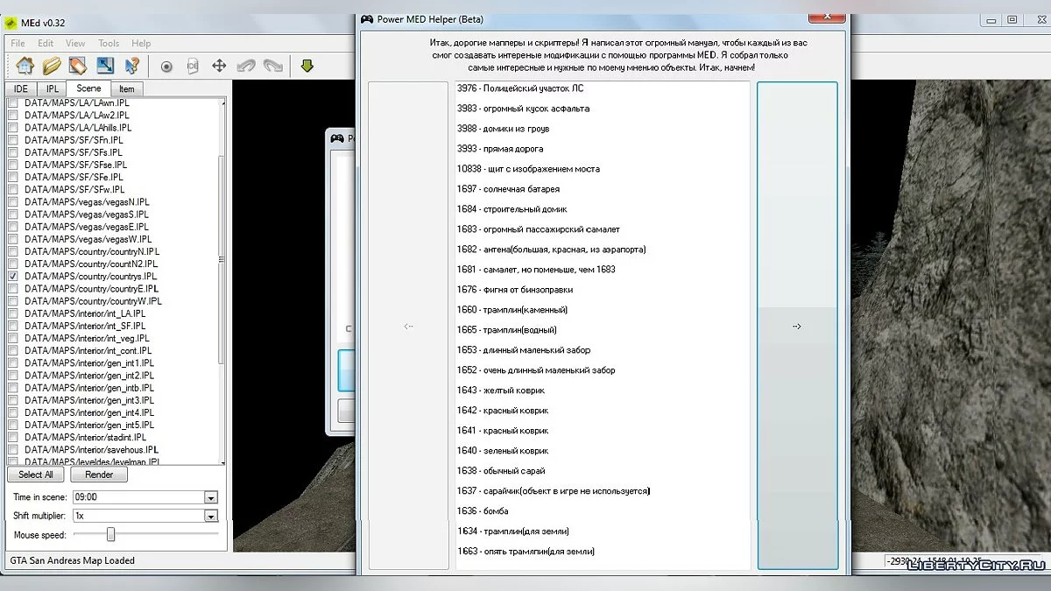Open the Shift multiplier dropdown
This screenshot has height=591, width=1051.
[210, 516]
